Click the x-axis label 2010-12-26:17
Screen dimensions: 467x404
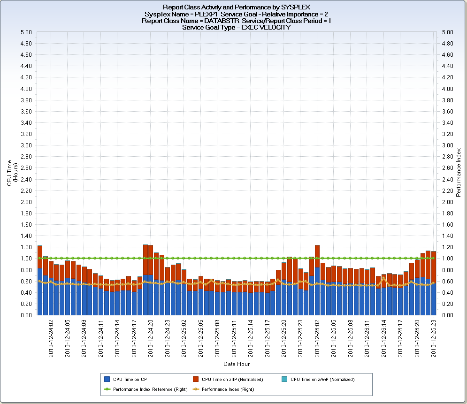click(400, 339)
